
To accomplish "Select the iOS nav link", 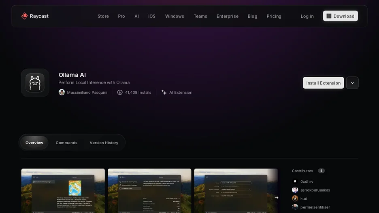I will (x=152, y=16).
